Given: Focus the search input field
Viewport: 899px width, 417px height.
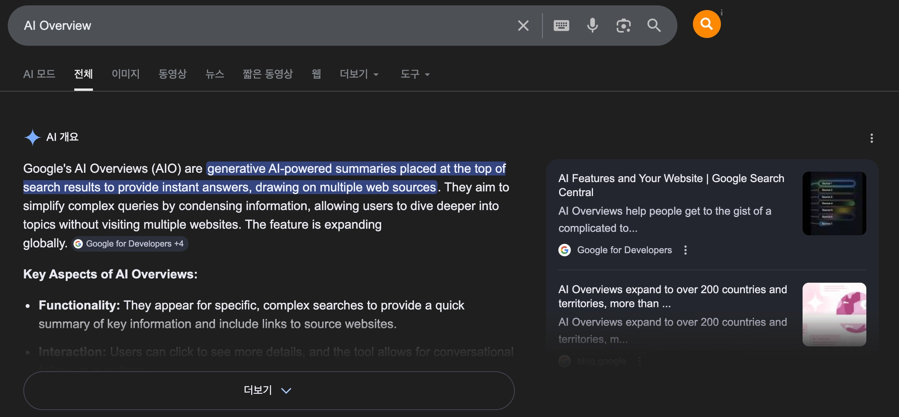Looking at the screenshot, I should [x=263, y=25].
